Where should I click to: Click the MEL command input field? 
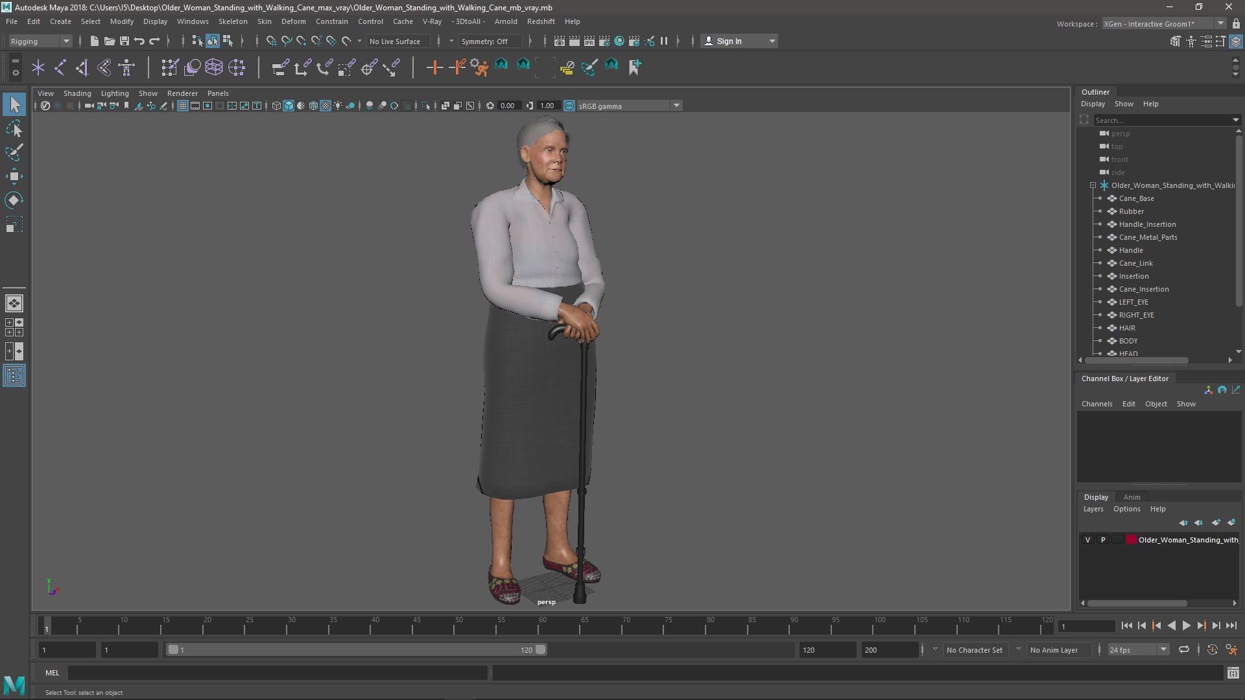click(278, 673)
